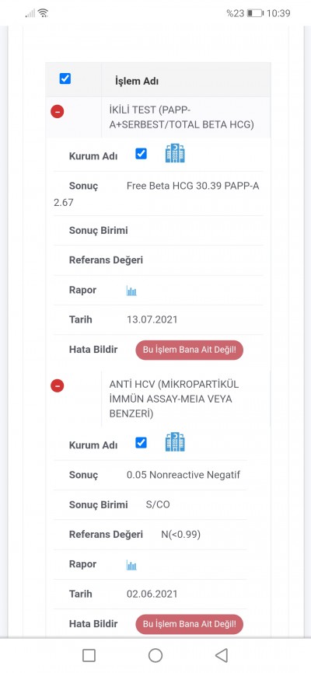Tap the Wi-Fi status icon
This screenshot has height=673, width=311.
(43, 13)
